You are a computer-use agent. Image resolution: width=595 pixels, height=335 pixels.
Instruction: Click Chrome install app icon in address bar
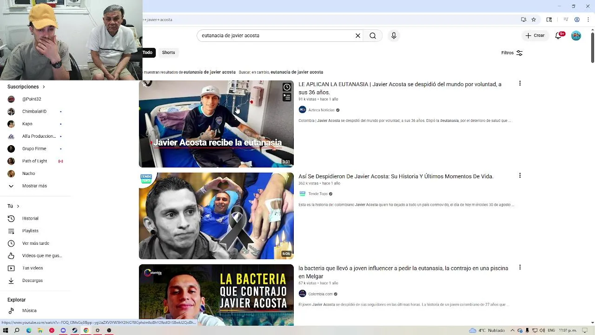(x=523, y=20)
